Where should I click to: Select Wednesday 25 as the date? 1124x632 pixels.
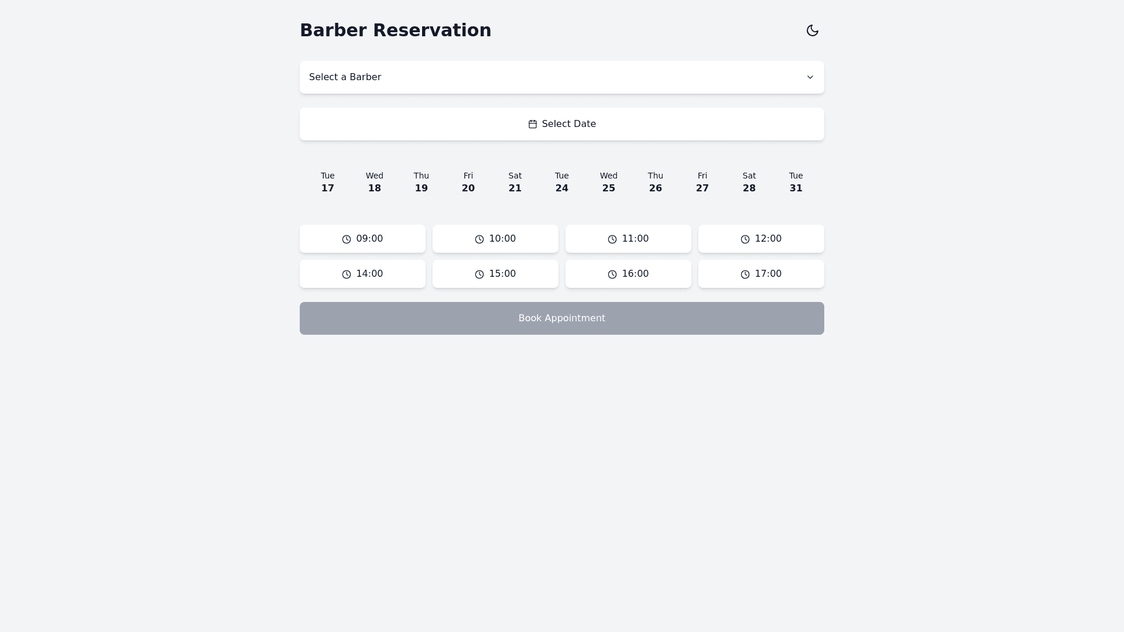click(609, 183)
